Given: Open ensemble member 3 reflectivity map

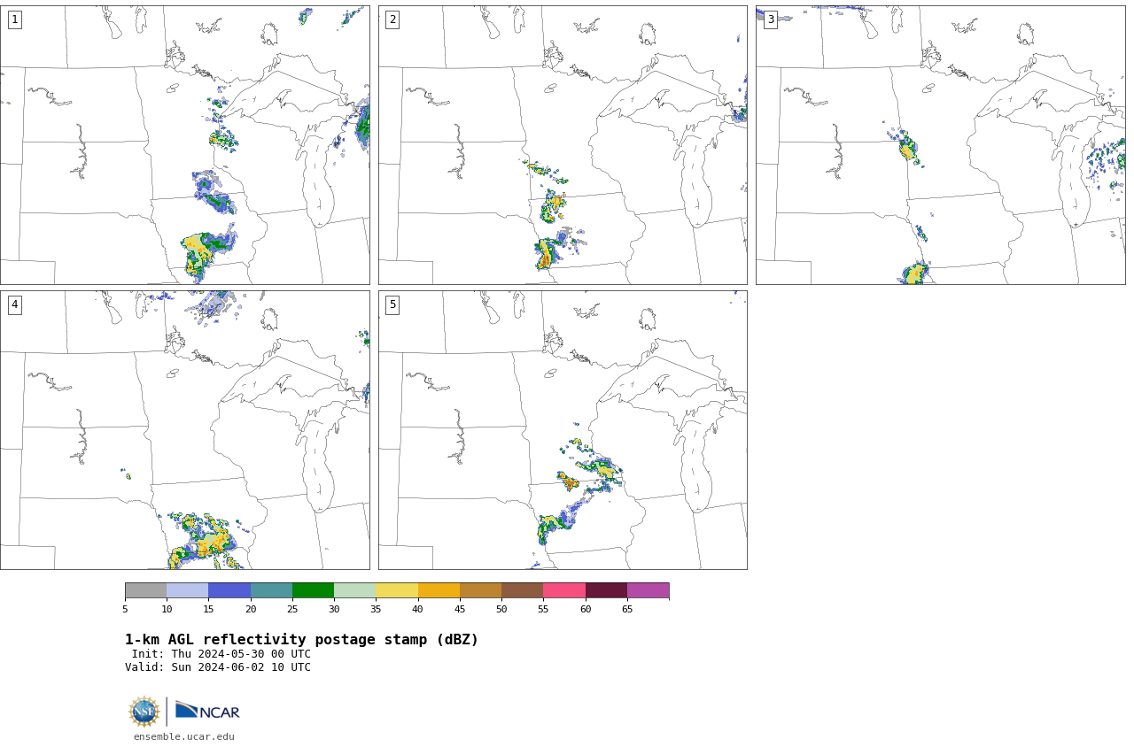Looking at the screenshot, I should point(940,145).
